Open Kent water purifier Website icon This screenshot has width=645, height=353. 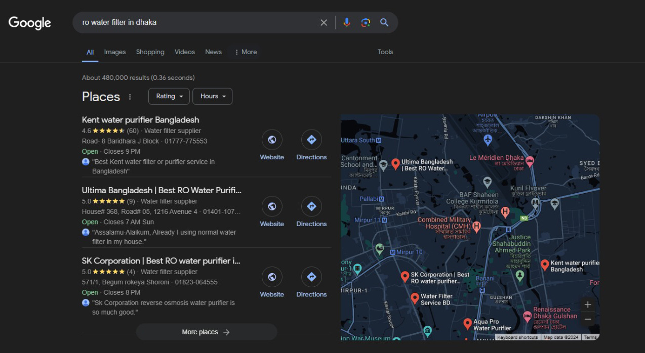click(x=272, y=140)
